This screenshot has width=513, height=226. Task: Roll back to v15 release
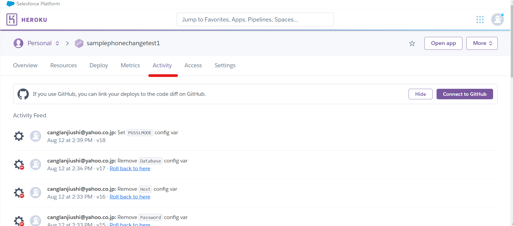130,224
